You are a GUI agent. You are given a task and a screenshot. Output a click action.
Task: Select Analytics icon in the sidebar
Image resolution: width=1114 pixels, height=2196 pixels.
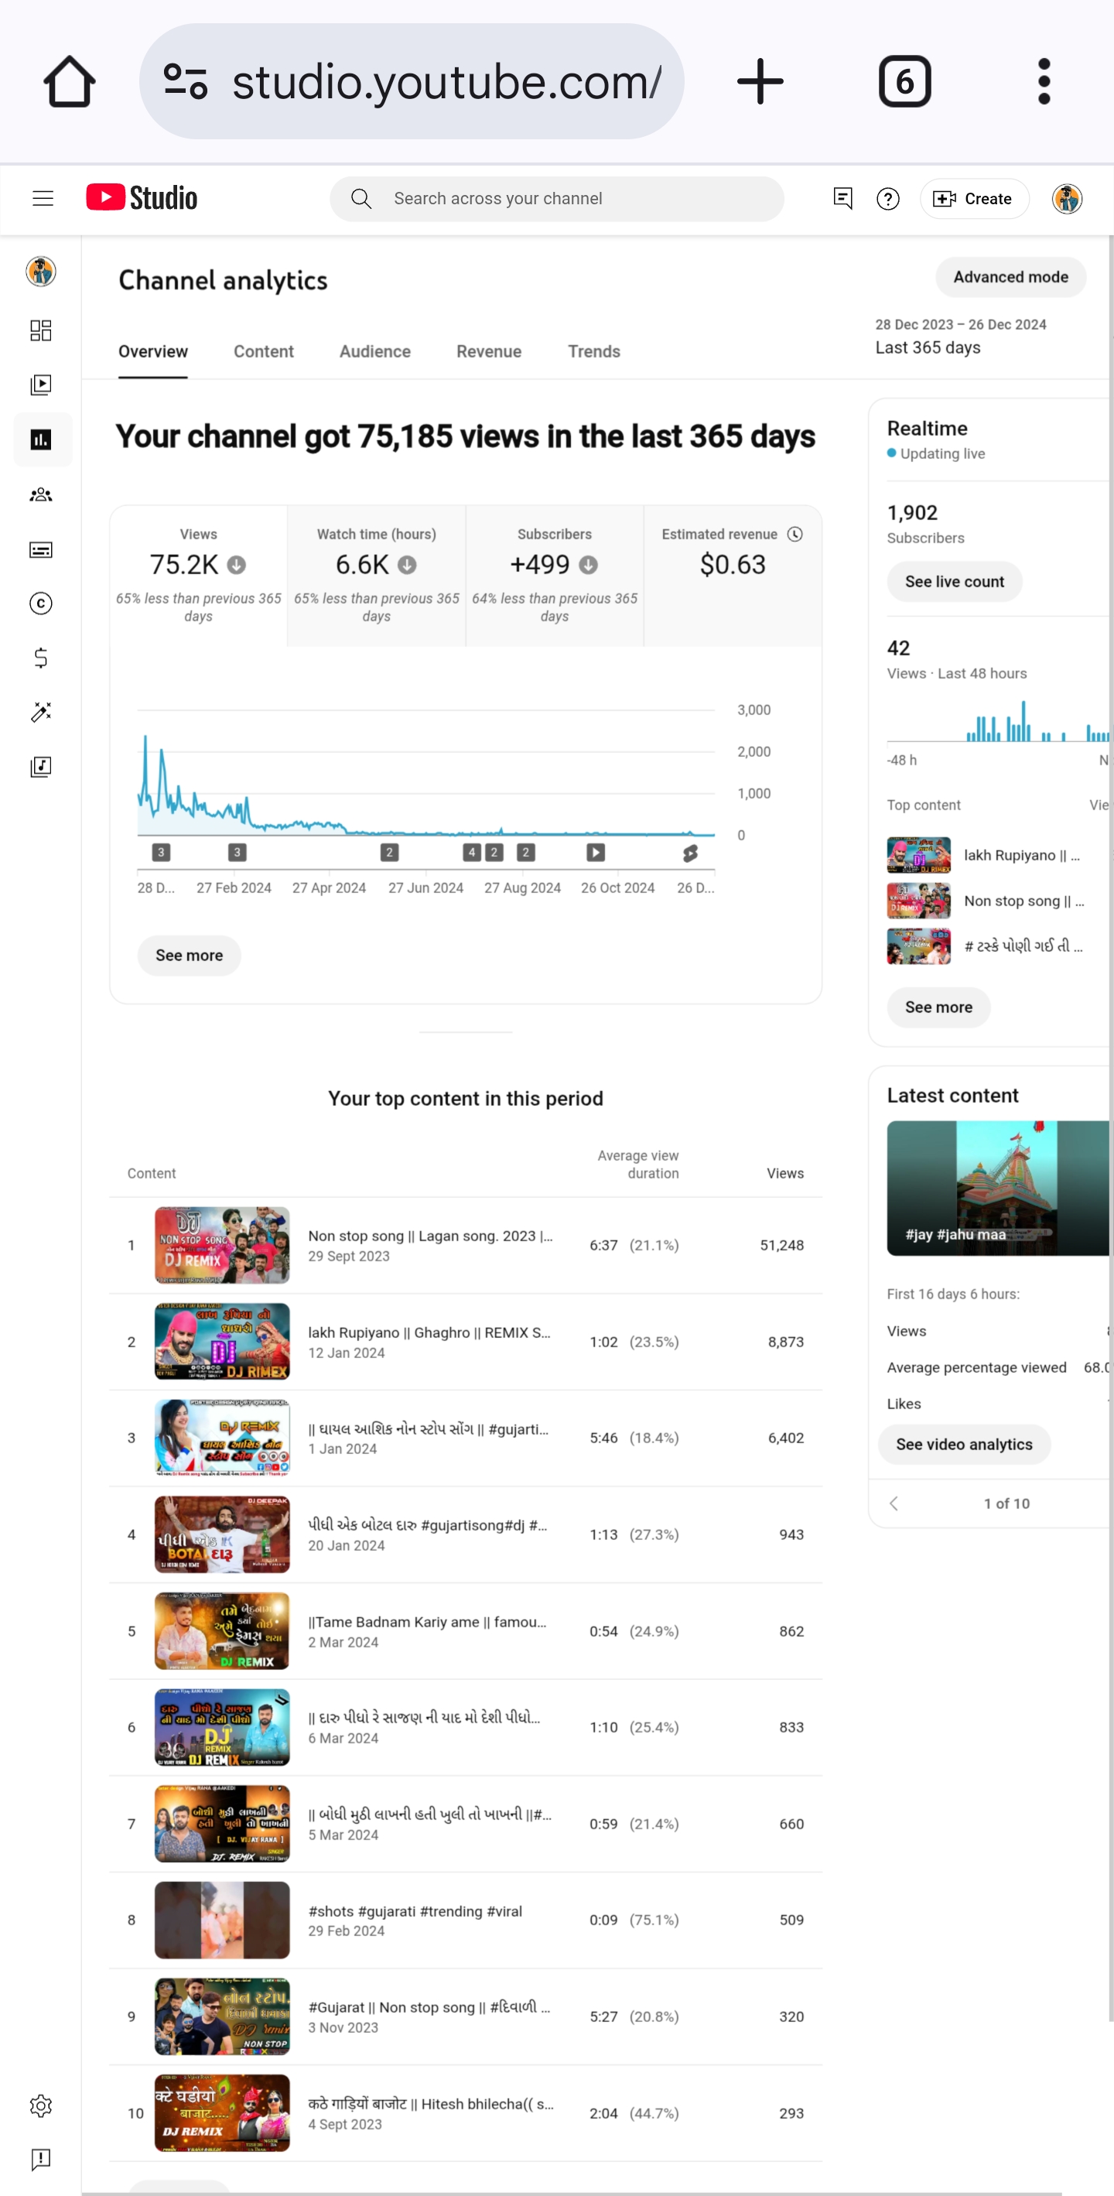coord(41,440)
